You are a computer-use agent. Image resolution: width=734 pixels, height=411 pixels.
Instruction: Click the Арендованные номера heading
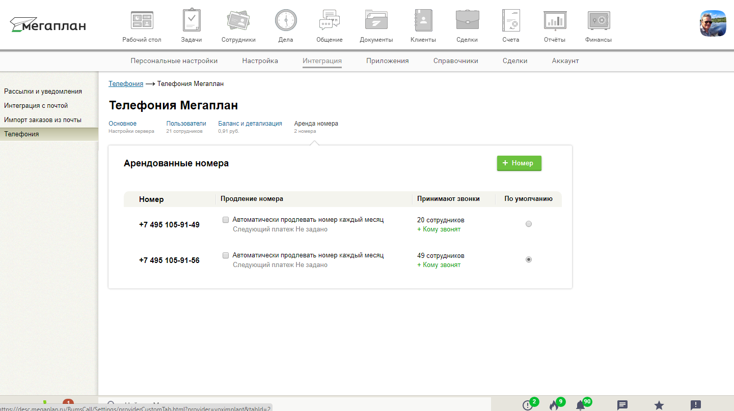click(176, 163)
